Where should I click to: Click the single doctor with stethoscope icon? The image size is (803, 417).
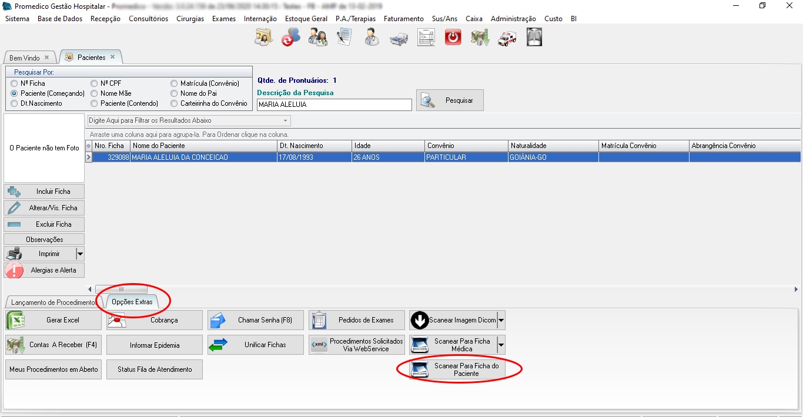(372, 38)
